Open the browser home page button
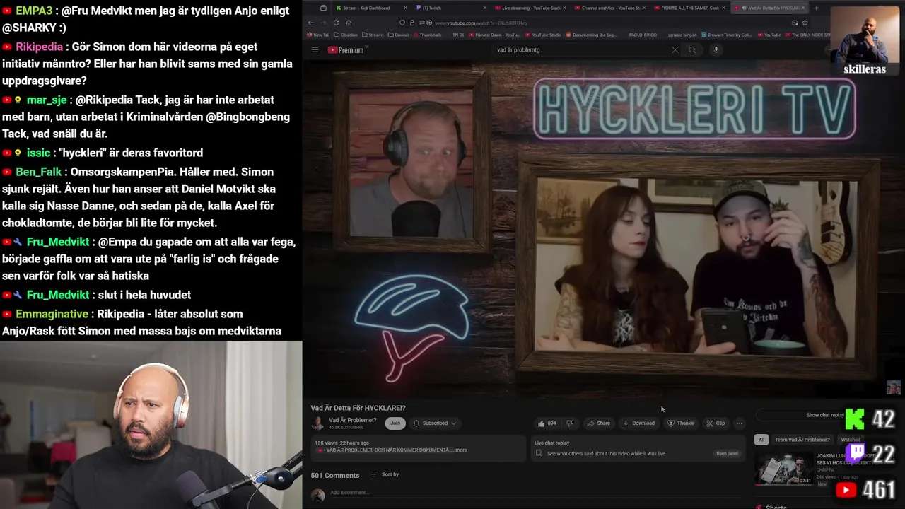 pyautogui.click(x=349, y=23)
